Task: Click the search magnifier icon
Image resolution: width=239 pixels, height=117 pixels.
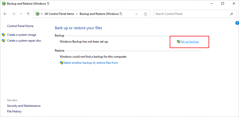Action: pos(231,14)
